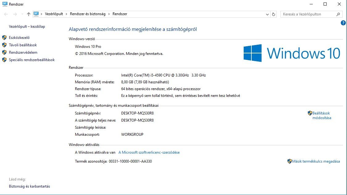Screen dimensions: 347x195
Task: Click WORKGROUP text
Action: 132,134
